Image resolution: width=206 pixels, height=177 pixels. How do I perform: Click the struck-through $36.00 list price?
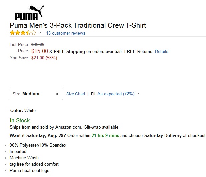click(x=38, y=44)
